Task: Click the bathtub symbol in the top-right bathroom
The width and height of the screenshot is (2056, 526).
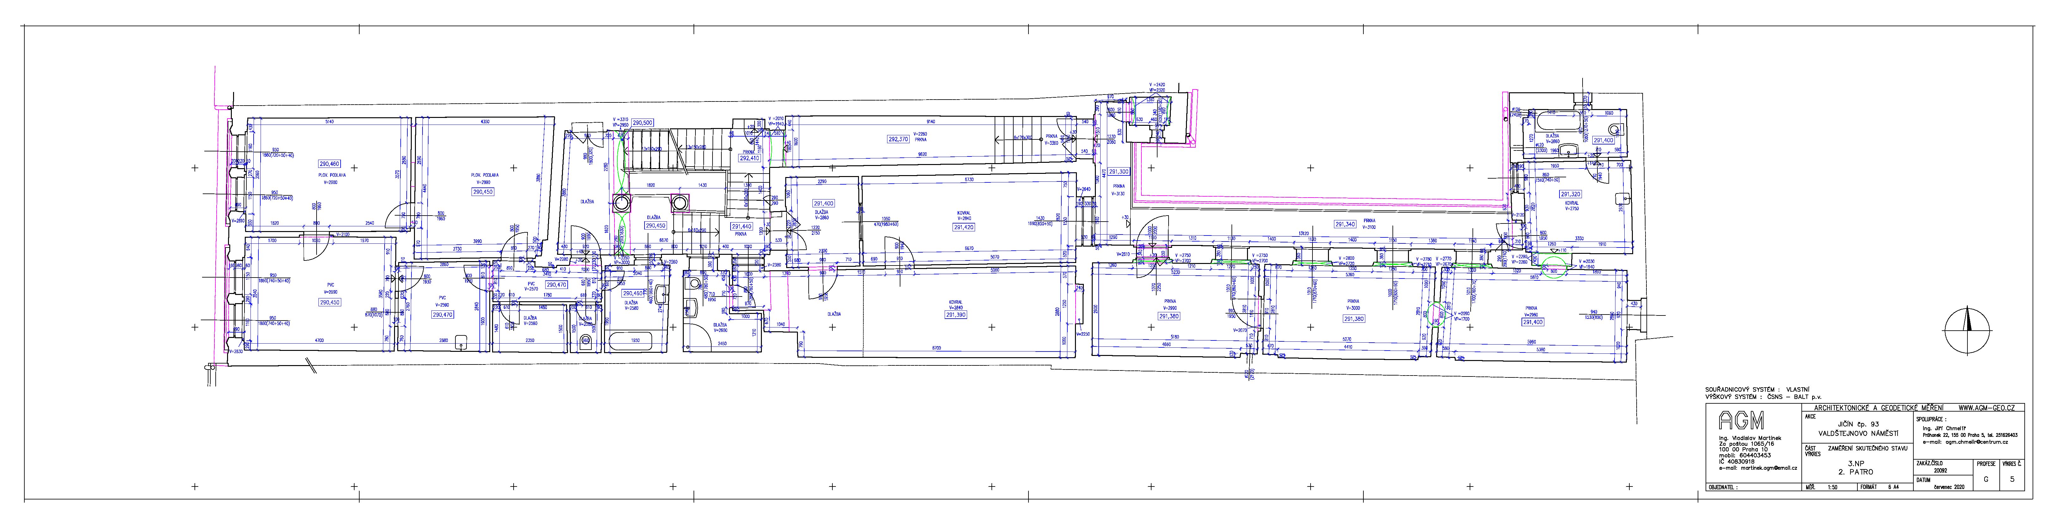Action: click(1559, 121)
